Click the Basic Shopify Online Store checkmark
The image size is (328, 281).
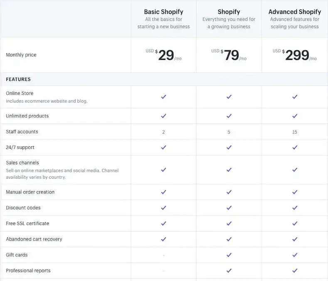pos(163,97)
